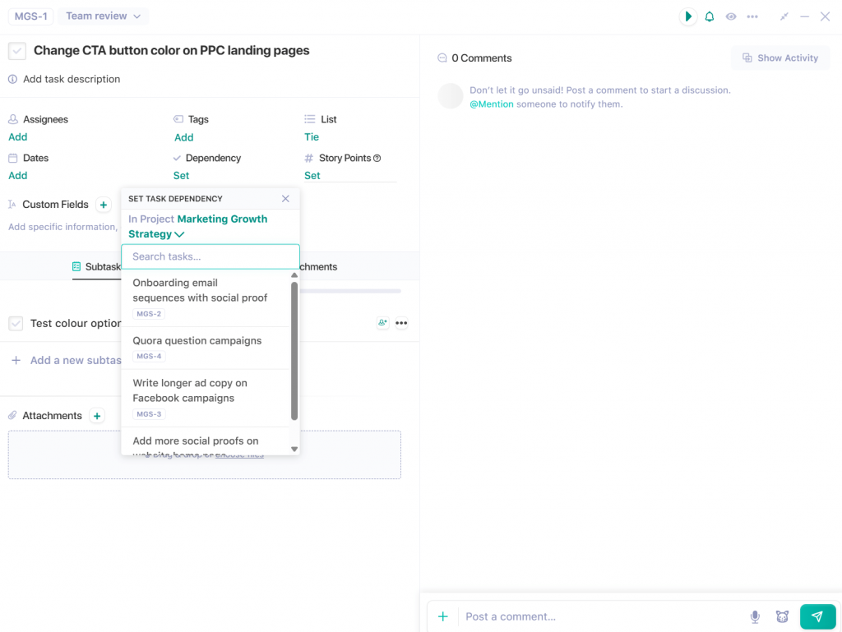The image size is (842, 632).
Task: Click the MGS-4 task ID badge
Action: point(149,356)
